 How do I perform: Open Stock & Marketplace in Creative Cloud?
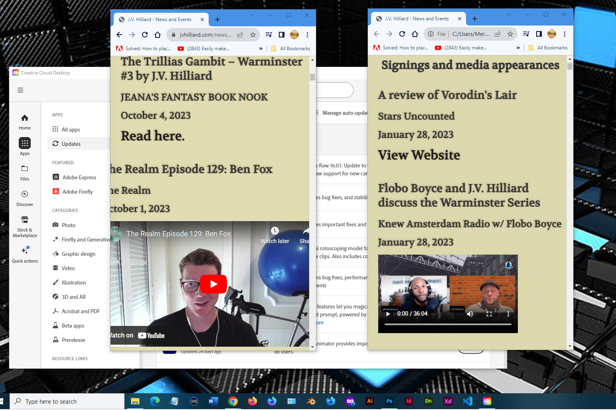[x=25, y=226]
